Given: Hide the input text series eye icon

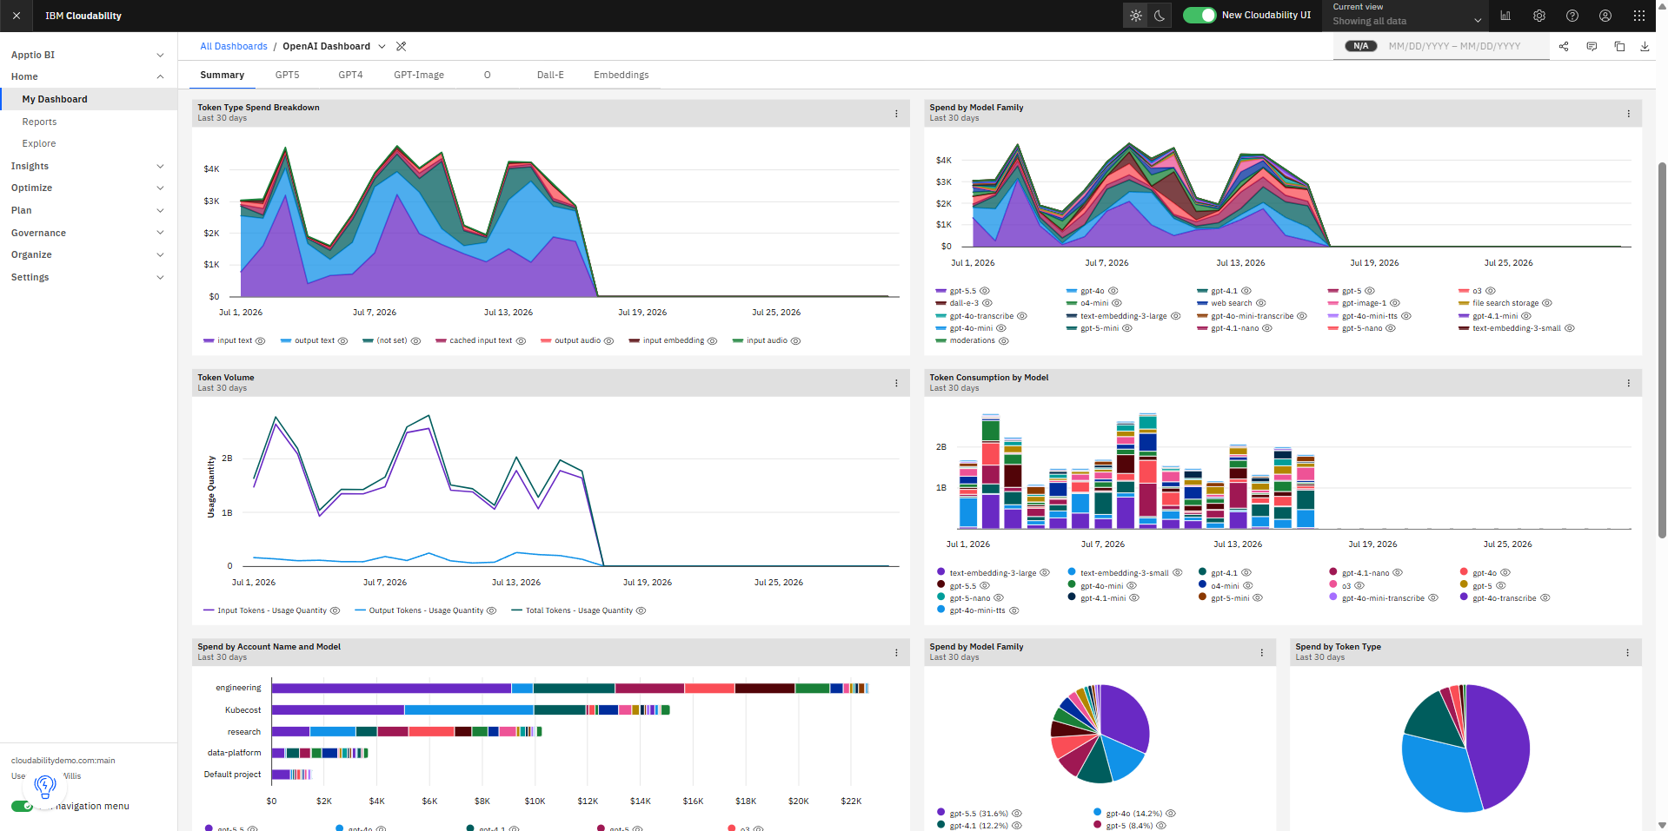Looking at the screenshot, I should point(260,341).
